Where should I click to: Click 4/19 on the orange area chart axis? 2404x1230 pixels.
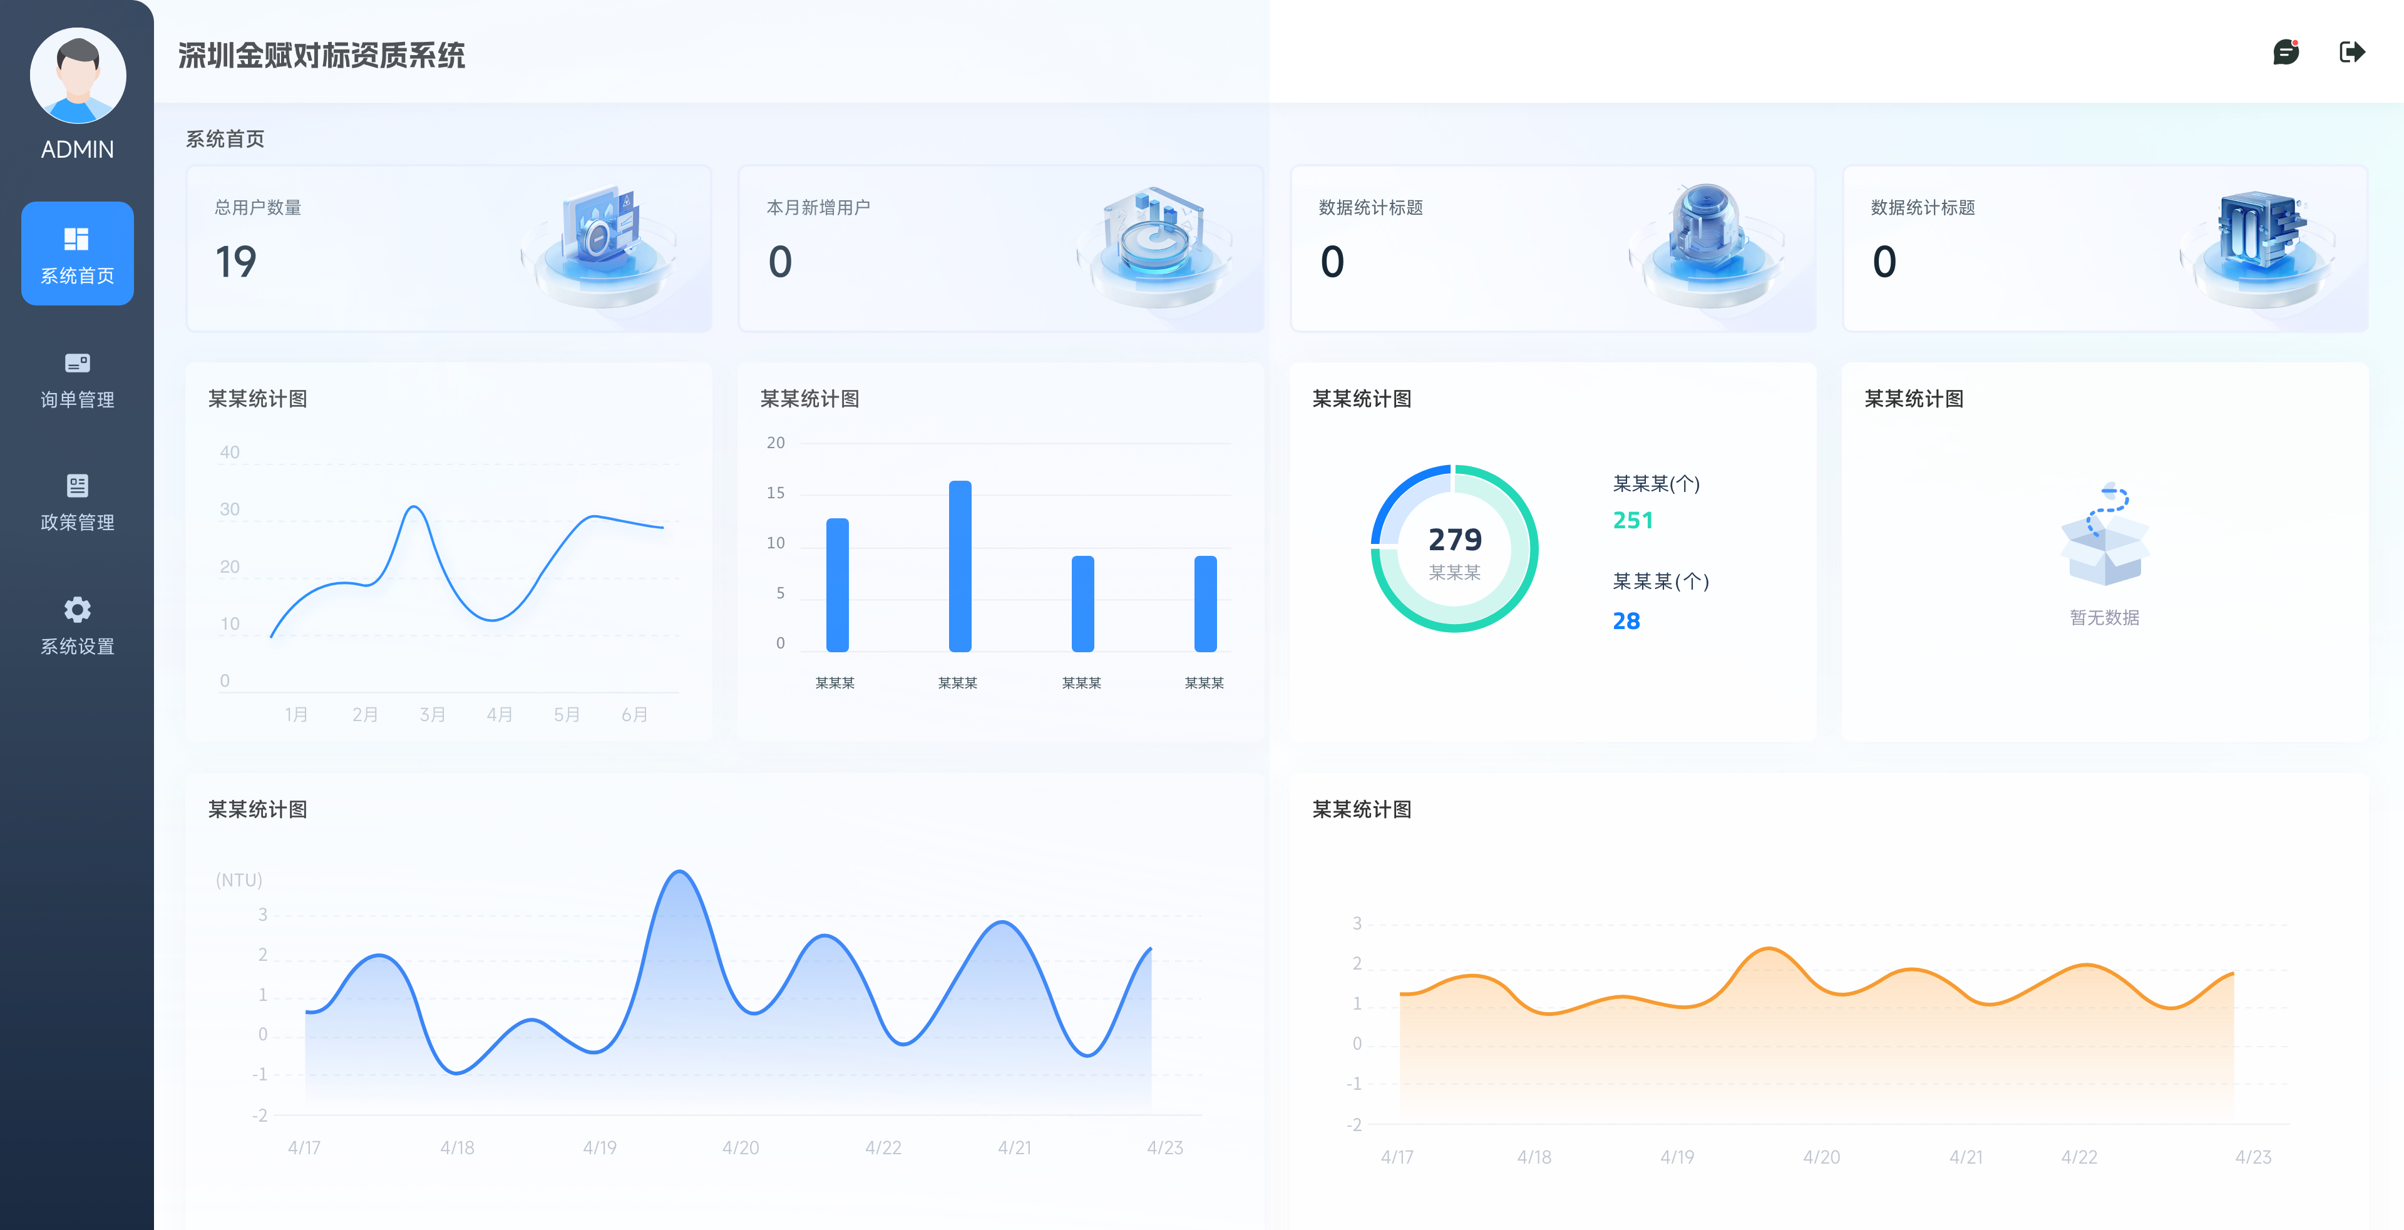pyautogui.click(x=1677, y=1156)
